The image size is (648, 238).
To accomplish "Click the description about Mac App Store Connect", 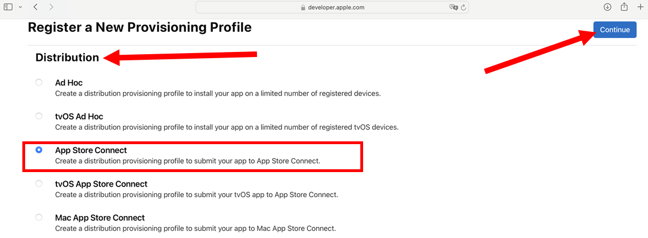I will (x=196, y=228).
